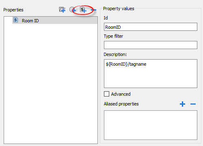
Task: Click the Id label text
Action: 106,18
